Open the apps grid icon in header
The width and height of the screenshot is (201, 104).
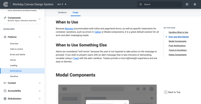[195, 4]
